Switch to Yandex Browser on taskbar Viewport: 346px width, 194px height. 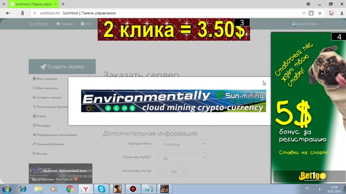point(86,189)
